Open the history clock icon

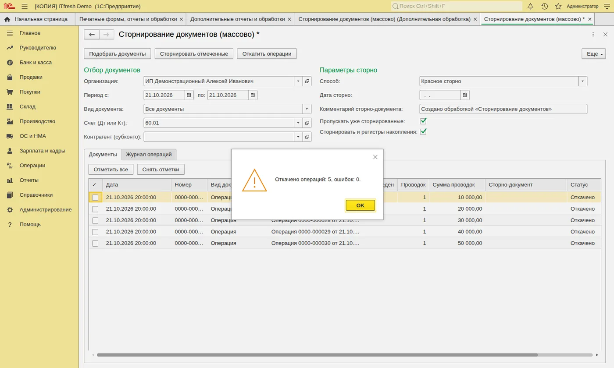[544, 6]
